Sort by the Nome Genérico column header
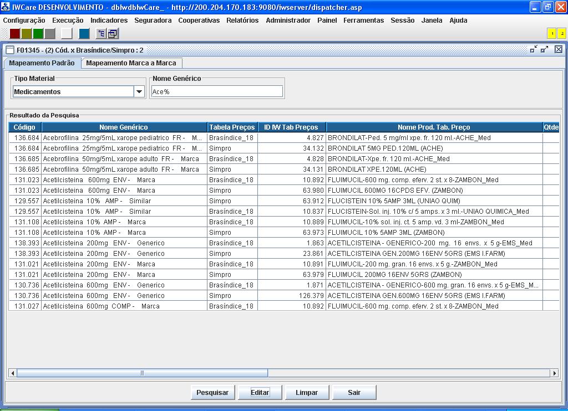 click(124, 127)
